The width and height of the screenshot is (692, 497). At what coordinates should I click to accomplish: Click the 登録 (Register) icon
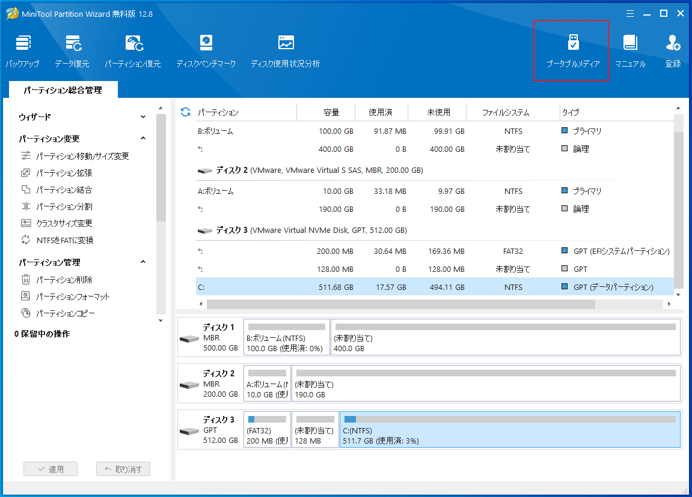coord(673,51)
